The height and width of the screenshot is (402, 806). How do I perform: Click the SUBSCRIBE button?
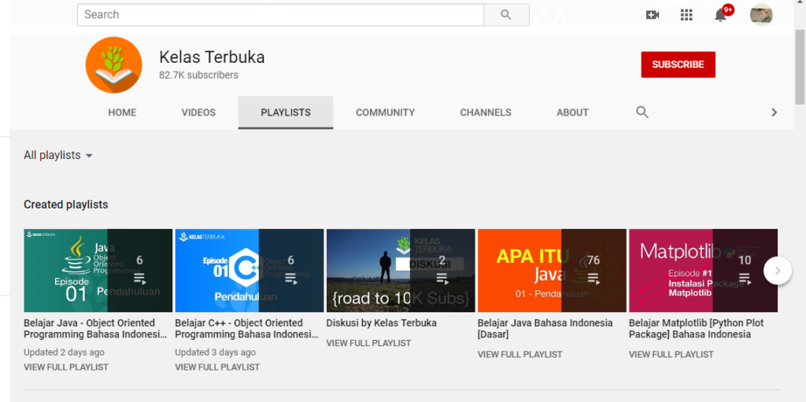[678, 65]
